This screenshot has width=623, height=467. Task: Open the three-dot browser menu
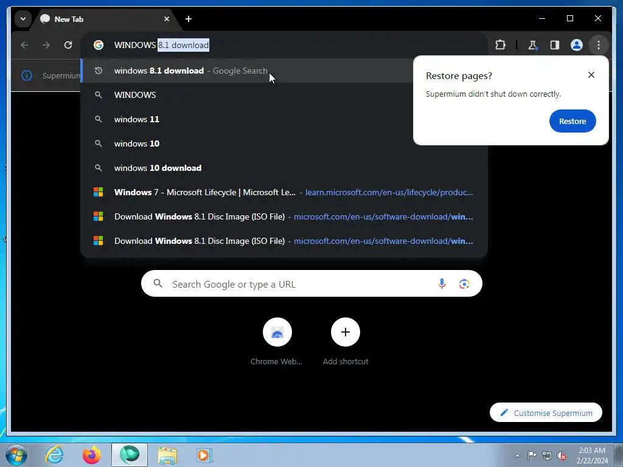[599, 45]
